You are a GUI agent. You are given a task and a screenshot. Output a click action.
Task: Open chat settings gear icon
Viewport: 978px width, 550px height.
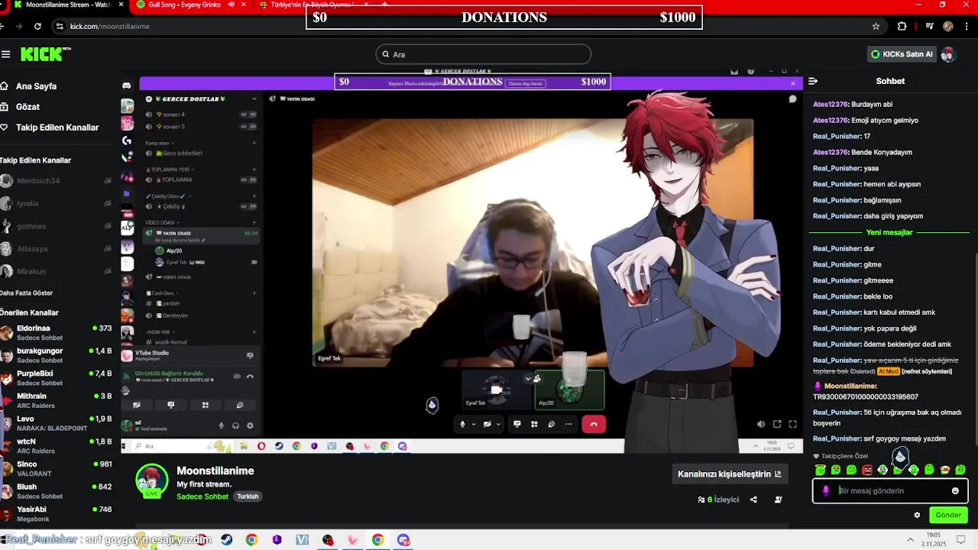point(917,515)
